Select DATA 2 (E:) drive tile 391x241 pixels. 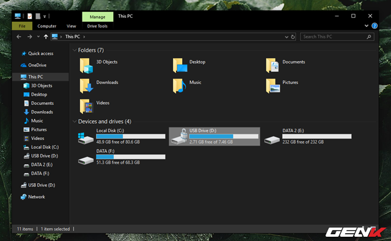tap(308, 137)
